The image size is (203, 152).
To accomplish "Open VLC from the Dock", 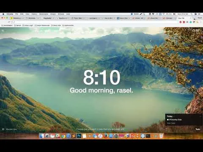I will (137, 136).
